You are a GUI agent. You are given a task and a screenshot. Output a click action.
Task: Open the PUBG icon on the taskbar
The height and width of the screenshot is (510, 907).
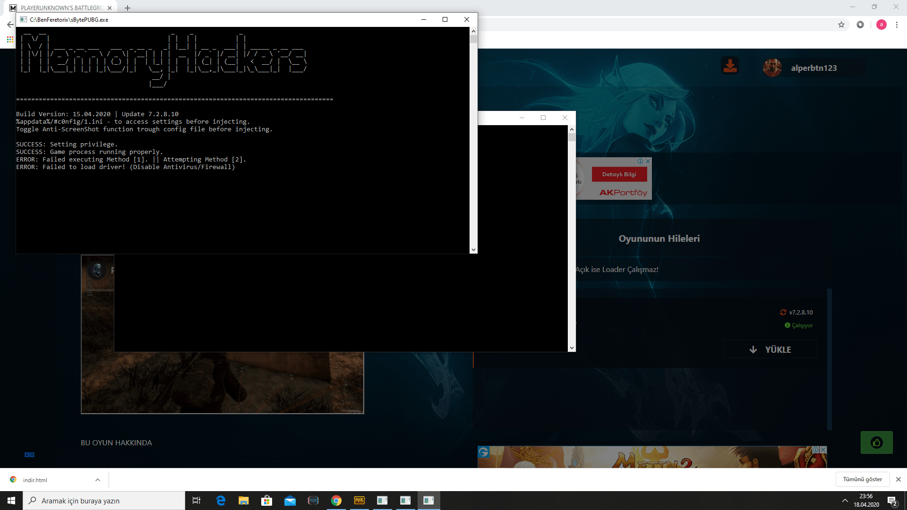pos(359,501)
